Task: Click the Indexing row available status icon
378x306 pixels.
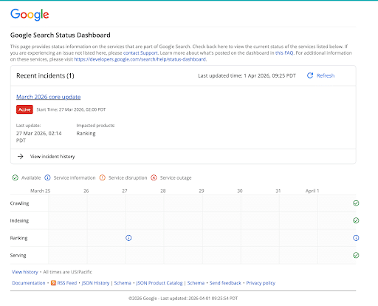Action: click(x=356, y=220)
